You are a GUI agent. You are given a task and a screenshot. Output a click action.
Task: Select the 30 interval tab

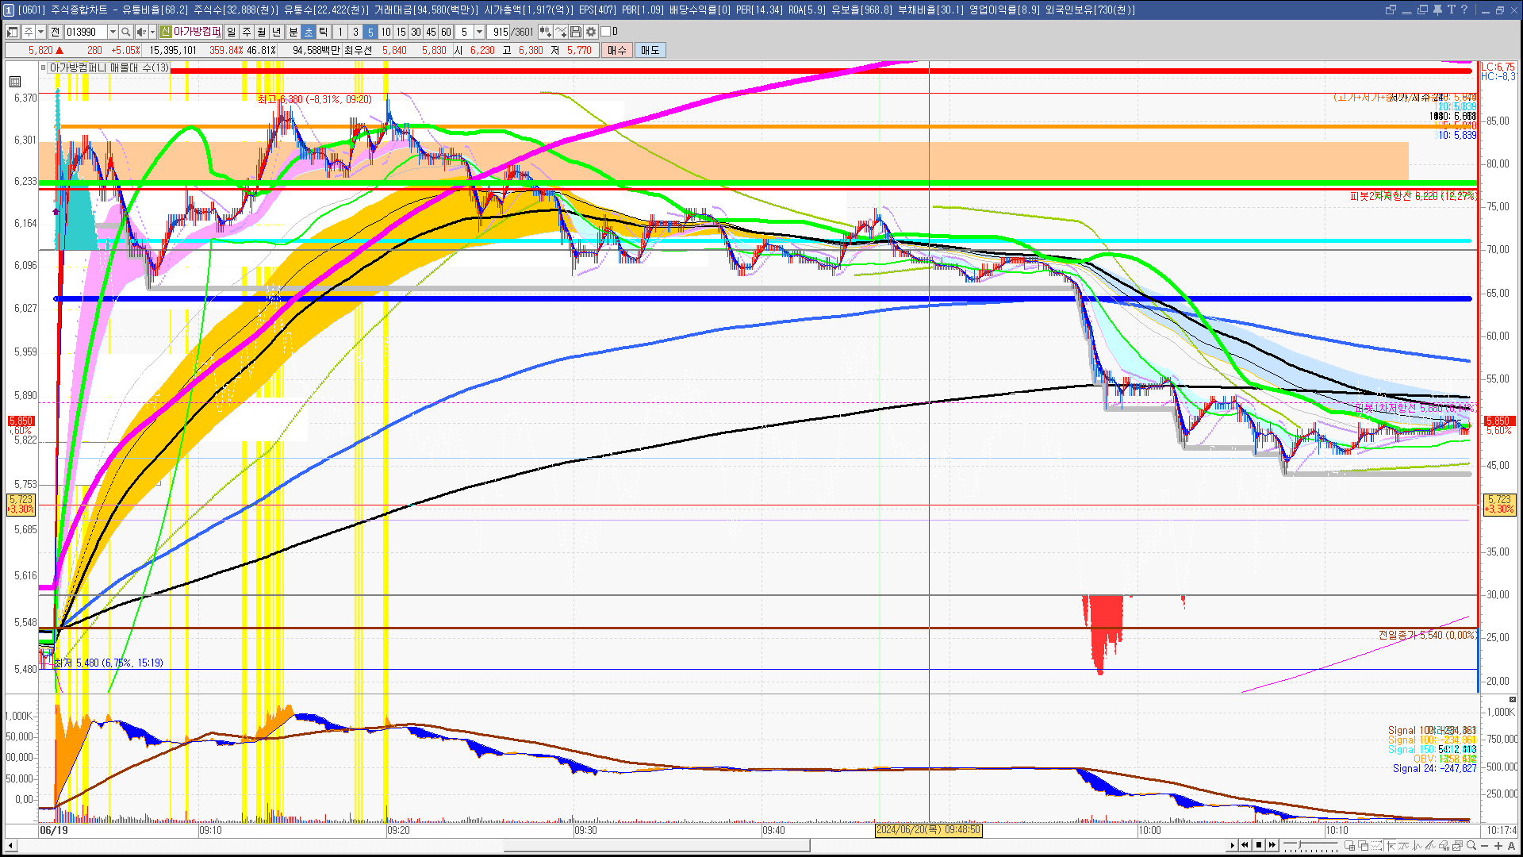point(416,32)
